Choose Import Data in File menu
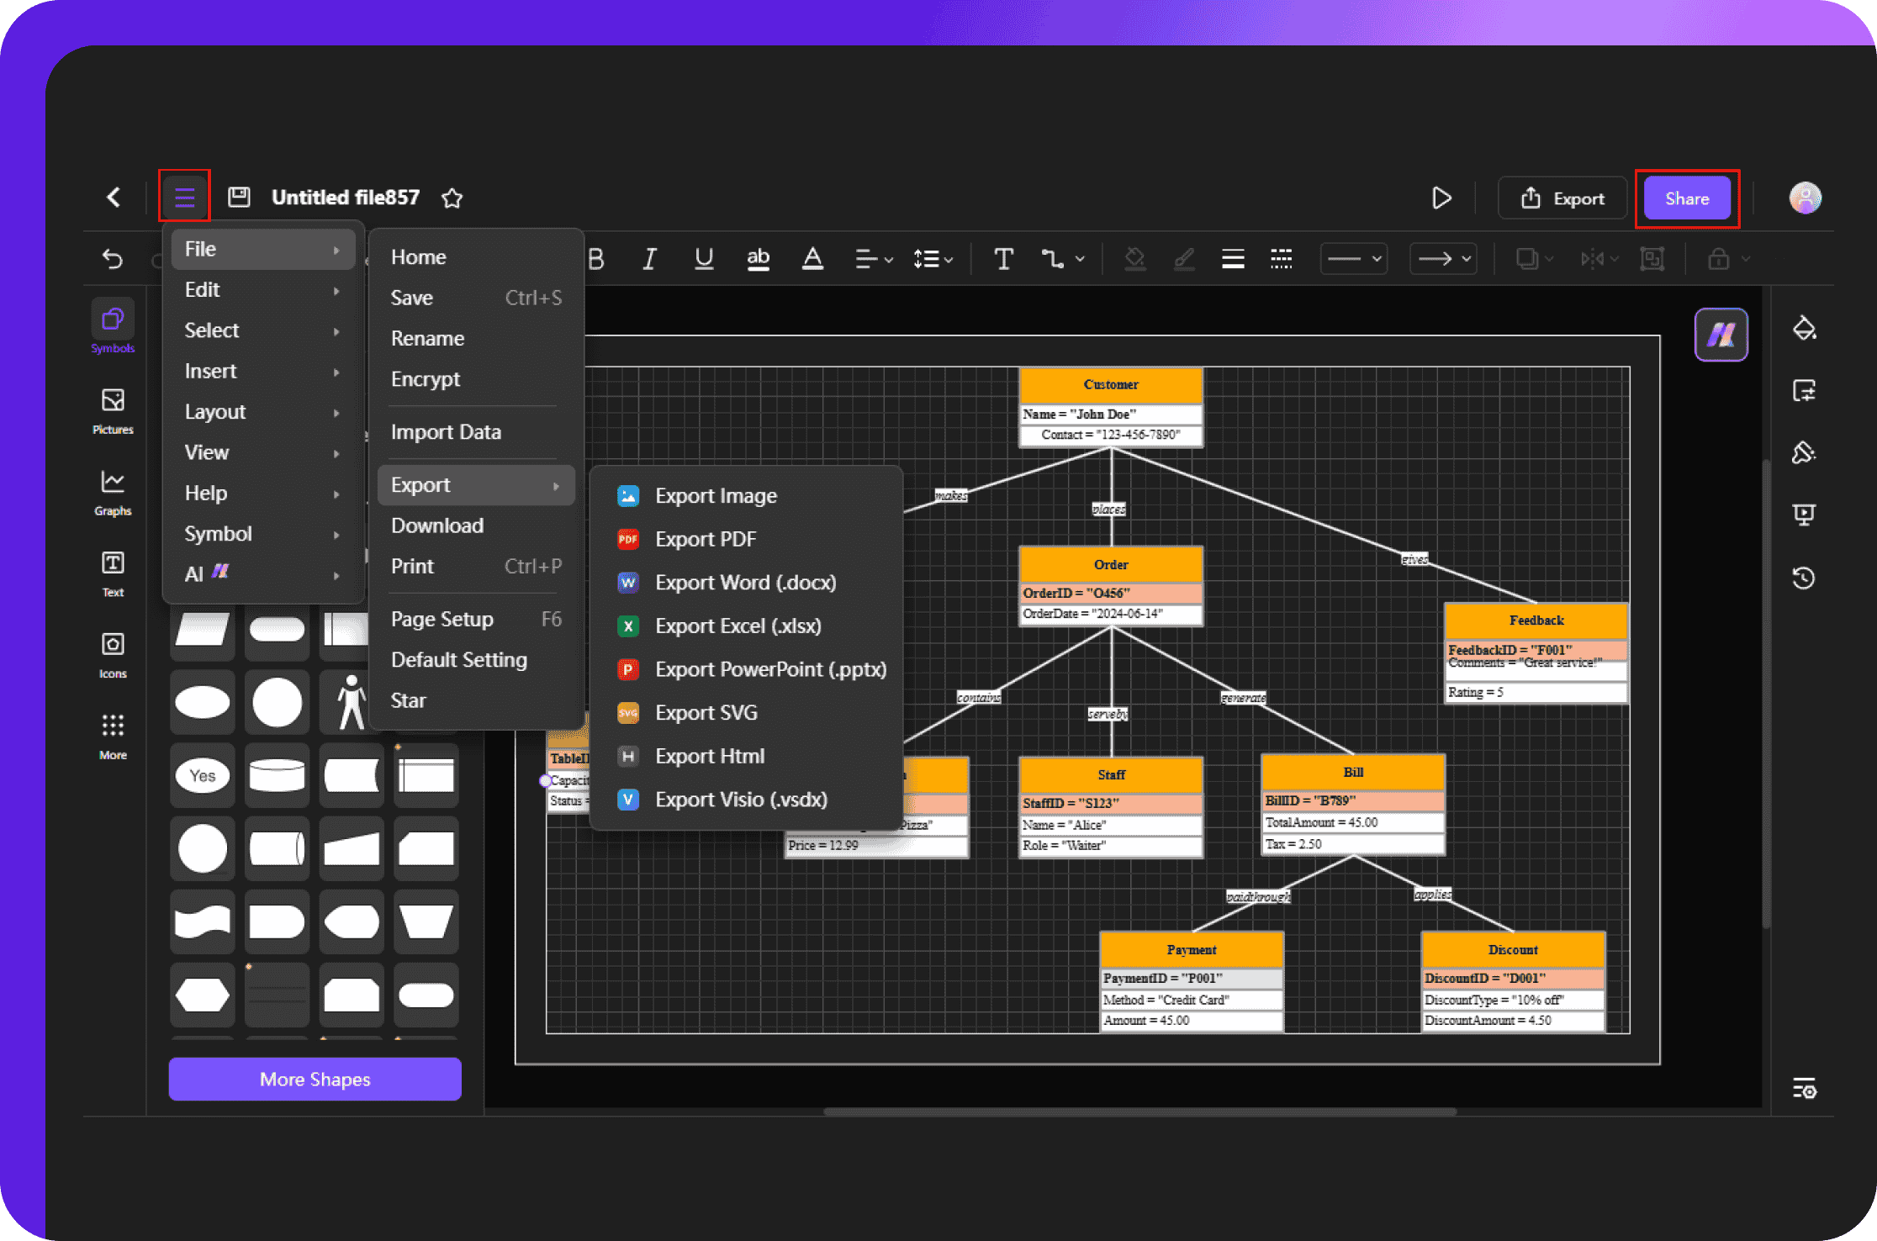The width and height of the screenshot is (1877, 1241). click(476, 432)
